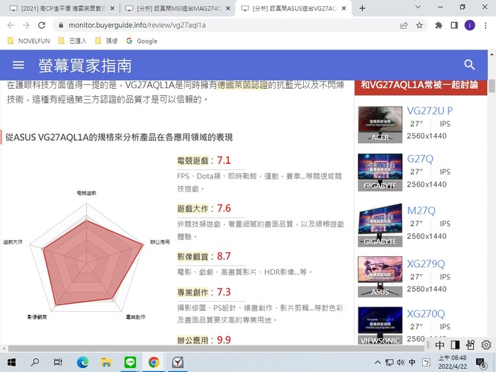
Task: Click the 專業創作 score heading
Action: pos(193,292)
